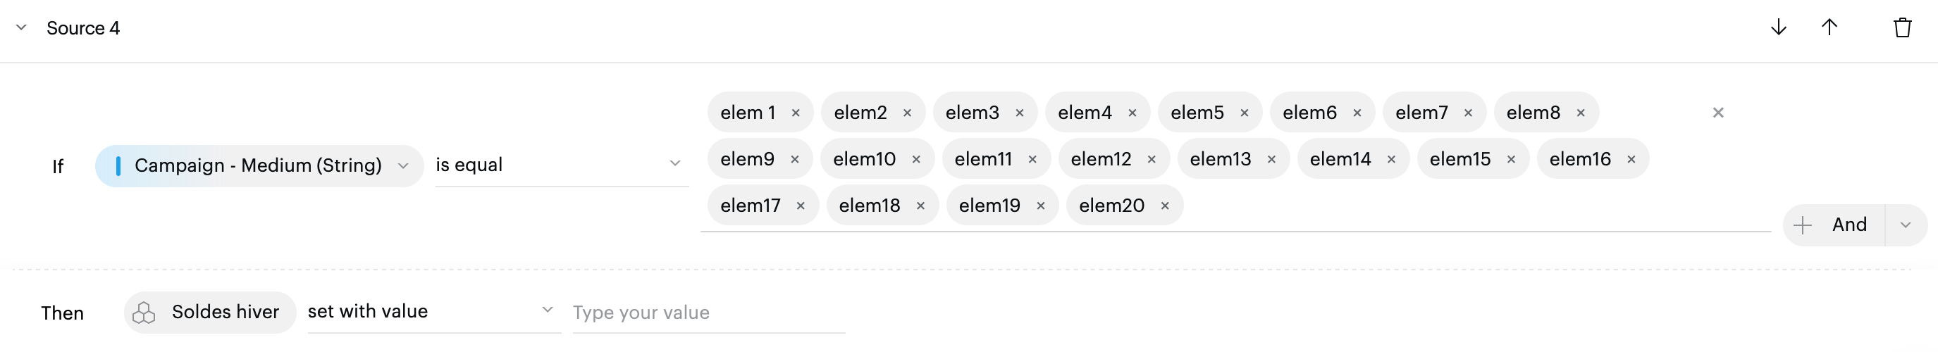1938x352 pixels.
Task: Move Source 4 rule down with arrow
Action: click(x=1779, y=28)
